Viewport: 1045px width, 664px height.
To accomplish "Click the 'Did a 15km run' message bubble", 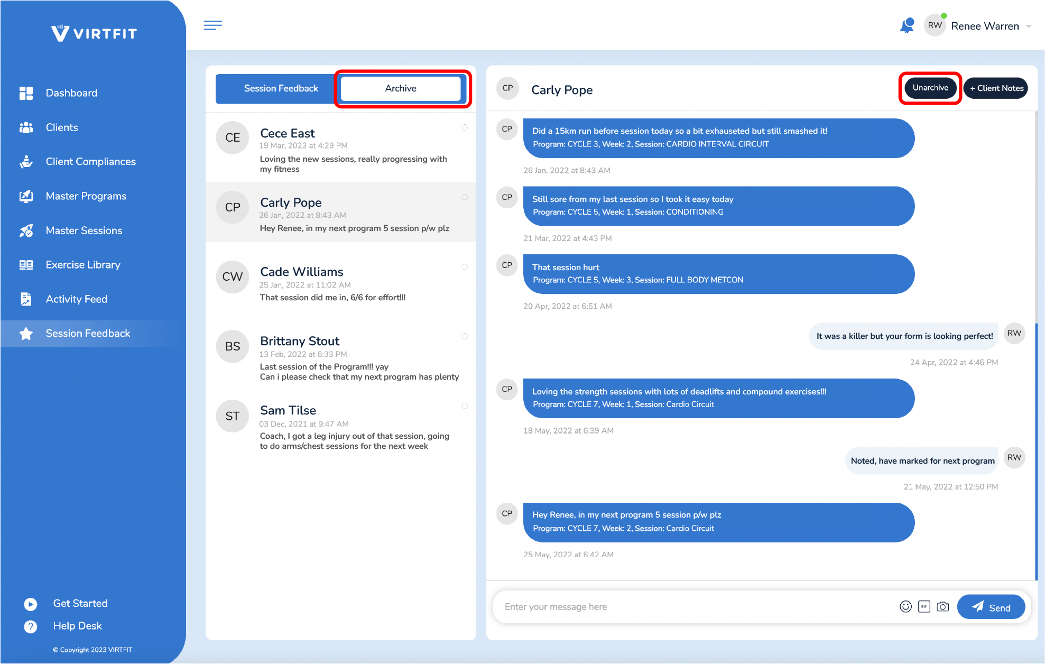I will [x=719, y=138].
